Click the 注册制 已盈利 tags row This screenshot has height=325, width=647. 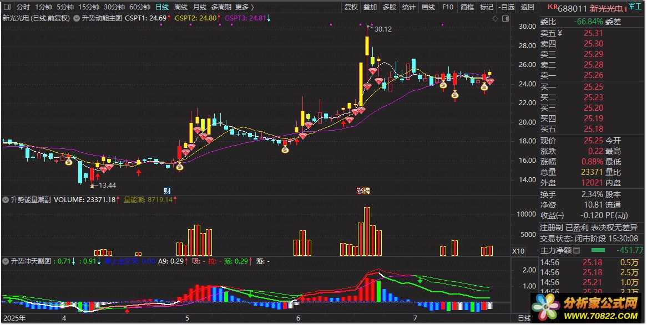[589, 228]
